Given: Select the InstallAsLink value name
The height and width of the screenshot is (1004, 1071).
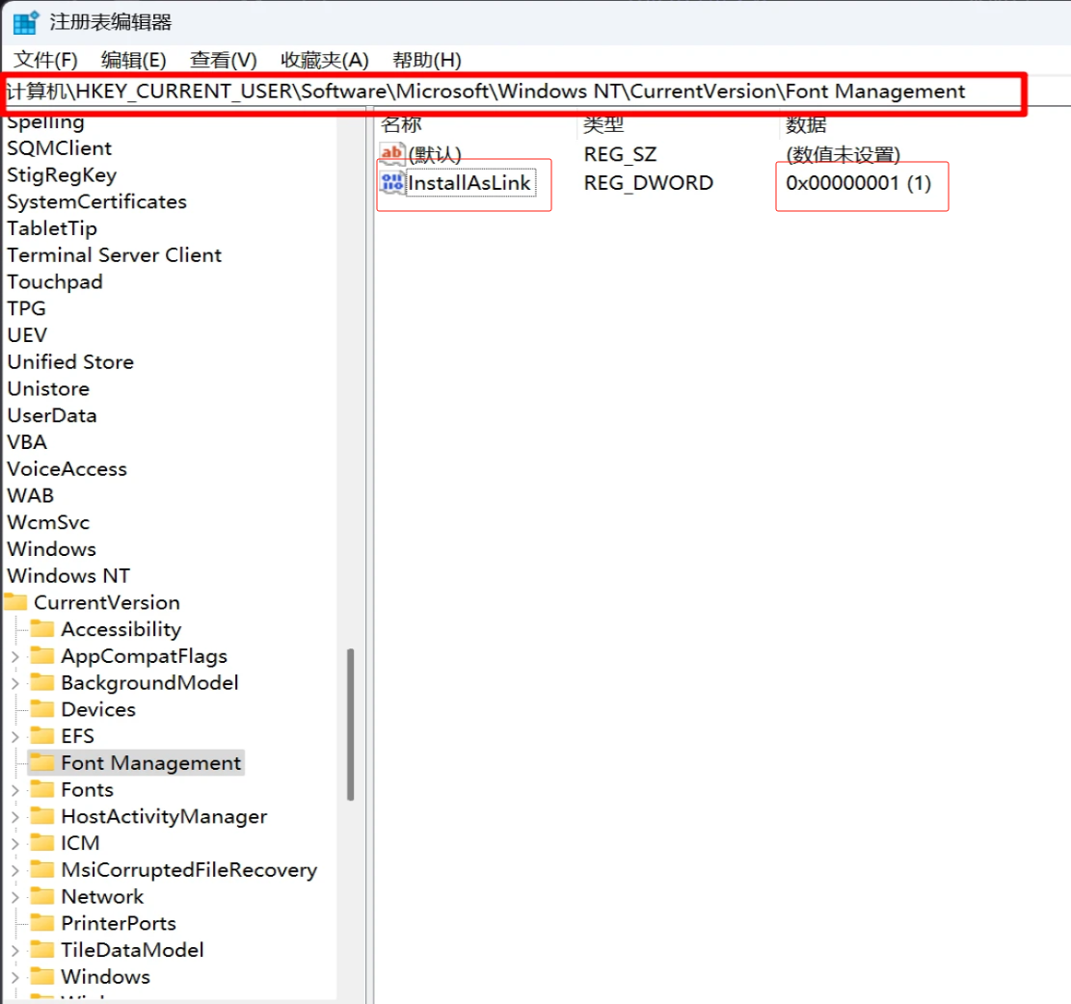Looking at the screenshot, I should 469,183.
